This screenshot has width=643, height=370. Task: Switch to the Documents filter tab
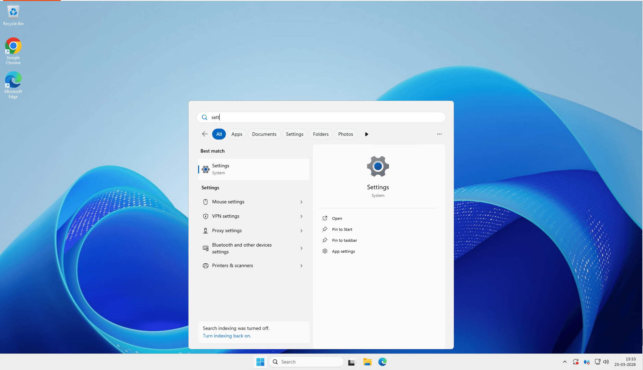click(x=264, y=134)
